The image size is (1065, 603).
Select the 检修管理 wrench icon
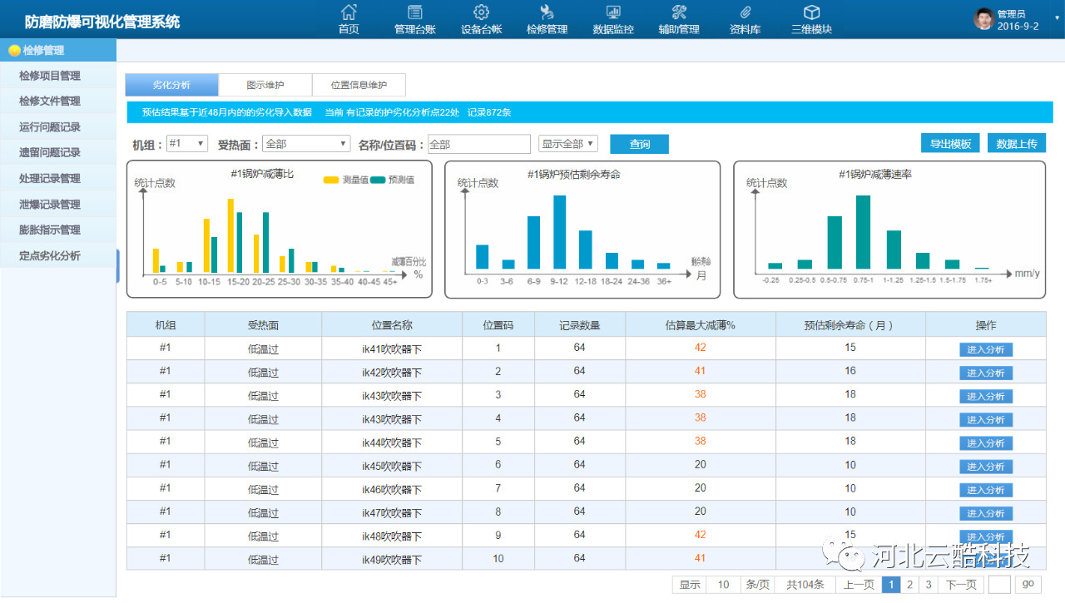(x=547, y=12)
